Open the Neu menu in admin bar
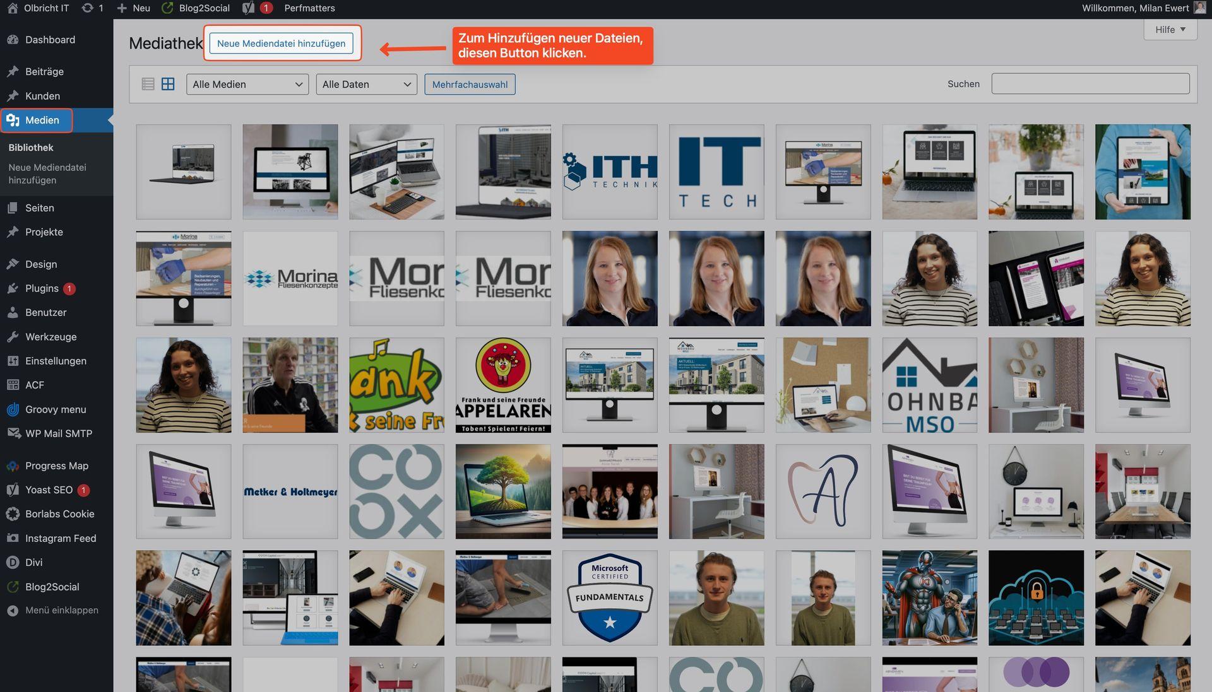The width and height of the screenshot is (1212, 692). point(134,8)
